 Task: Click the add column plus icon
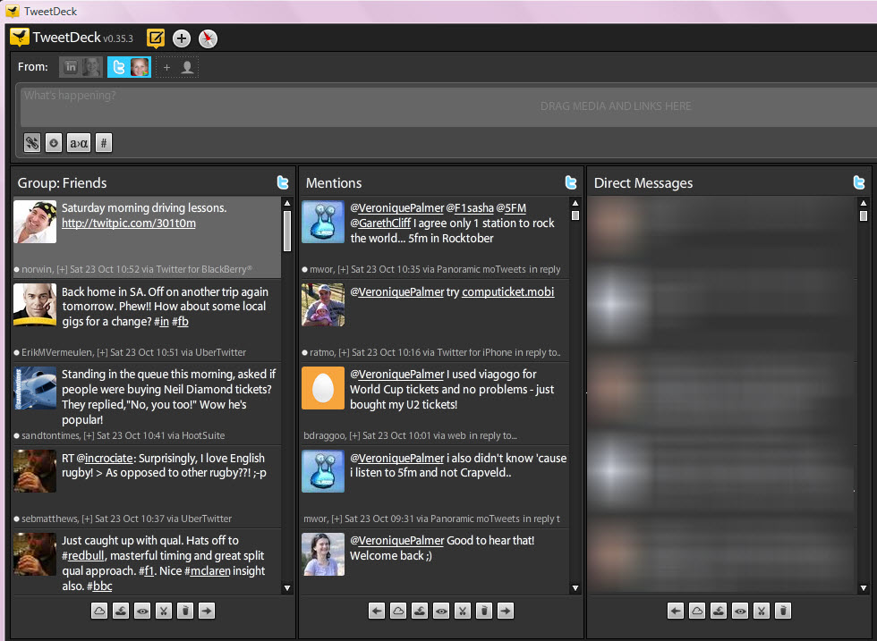[182, 38]
